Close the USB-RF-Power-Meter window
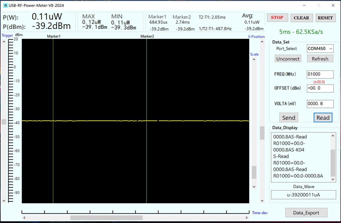341x223 pixels. click(333, 5)
